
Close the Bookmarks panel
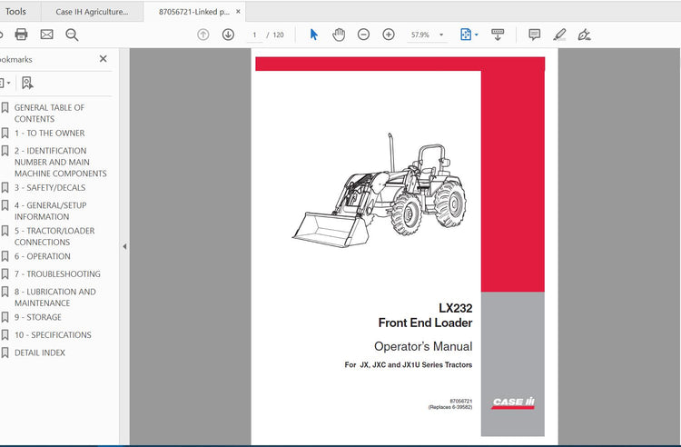click(103, 59)
